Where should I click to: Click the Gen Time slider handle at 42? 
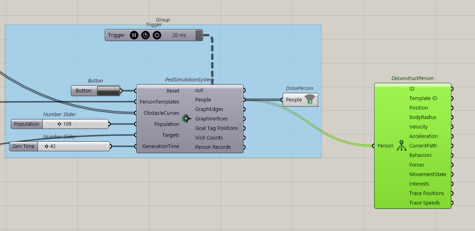47,147
